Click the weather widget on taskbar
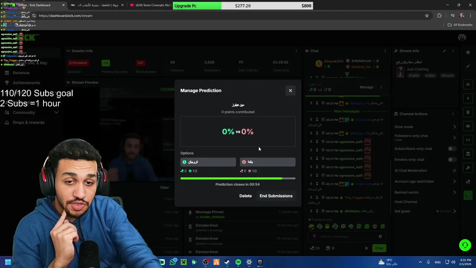 (389, 262)
